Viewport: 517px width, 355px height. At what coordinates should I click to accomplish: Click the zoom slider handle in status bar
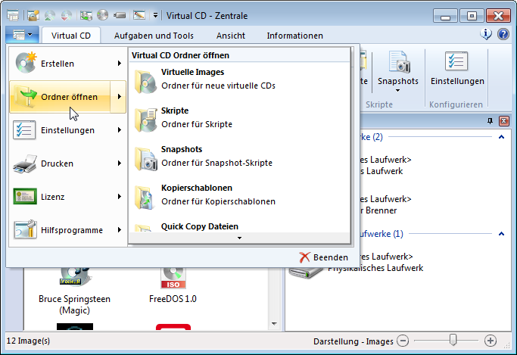click(453, 341)
